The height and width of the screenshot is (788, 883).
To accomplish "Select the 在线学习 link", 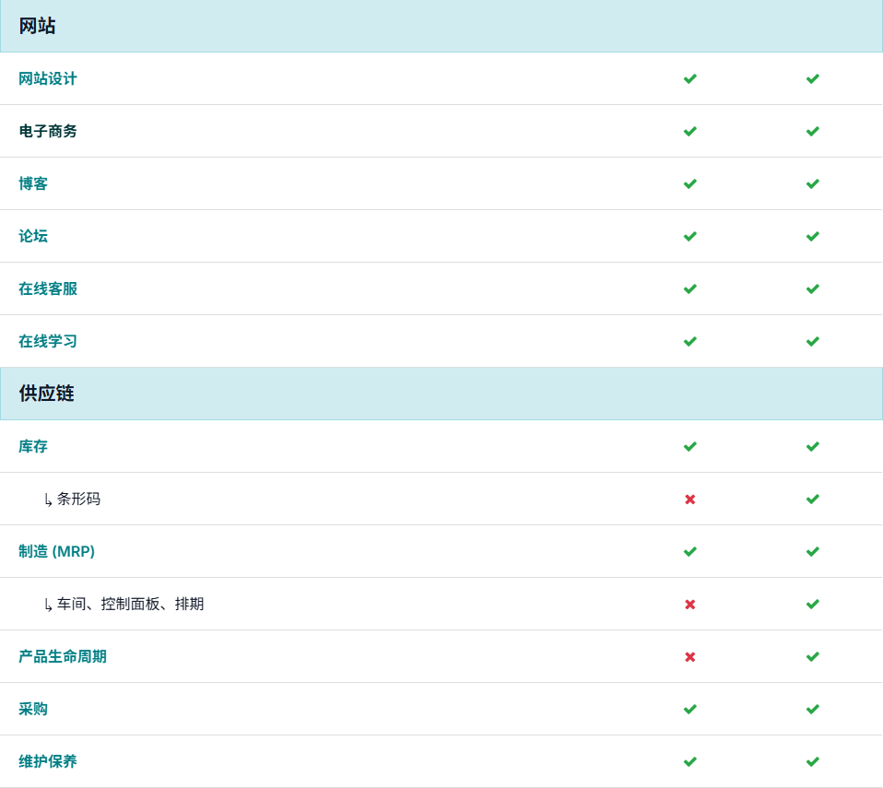I will pos(48,342).
